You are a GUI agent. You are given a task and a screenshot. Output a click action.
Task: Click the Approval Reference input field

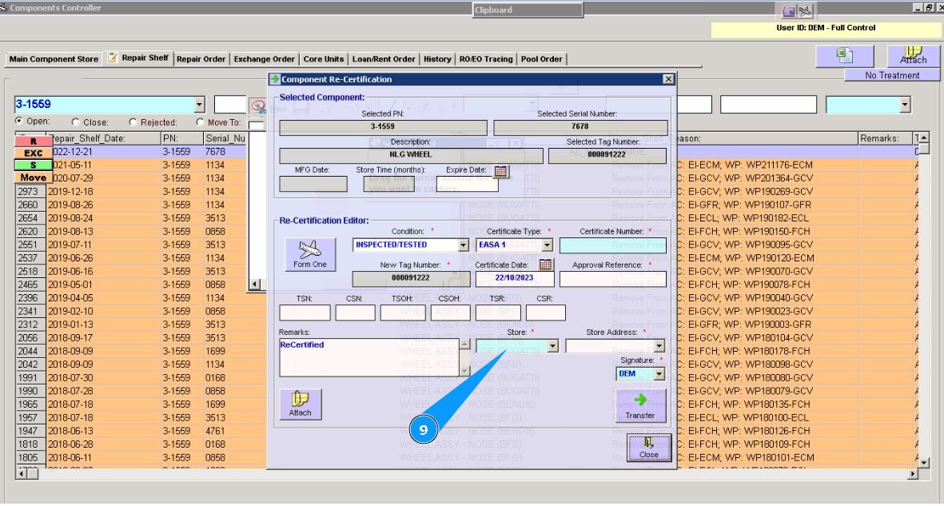point(613,279)
